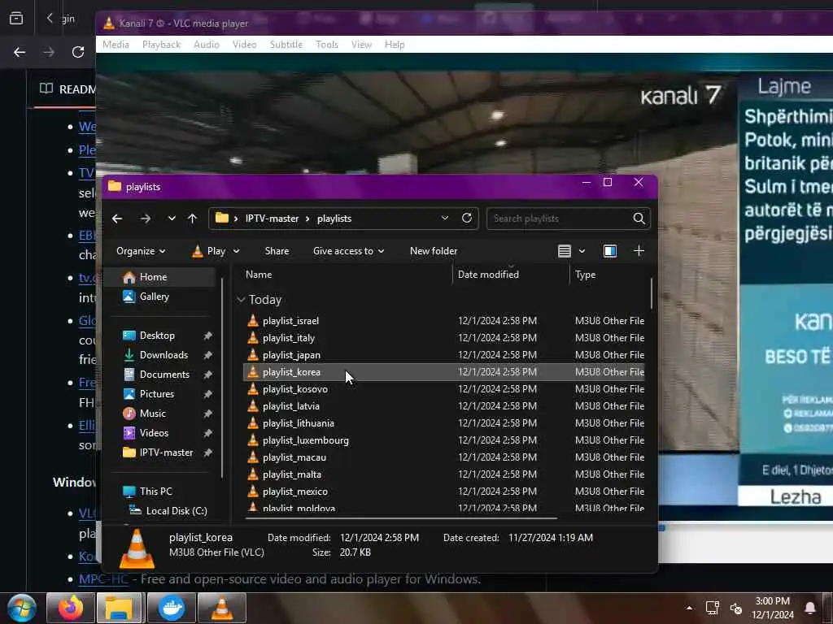Image resolution: width=833 pixels, height=624 pixels.
Task: Click pin icon next to Downloads
Action: pyautogui.click(x=207, y=355)
